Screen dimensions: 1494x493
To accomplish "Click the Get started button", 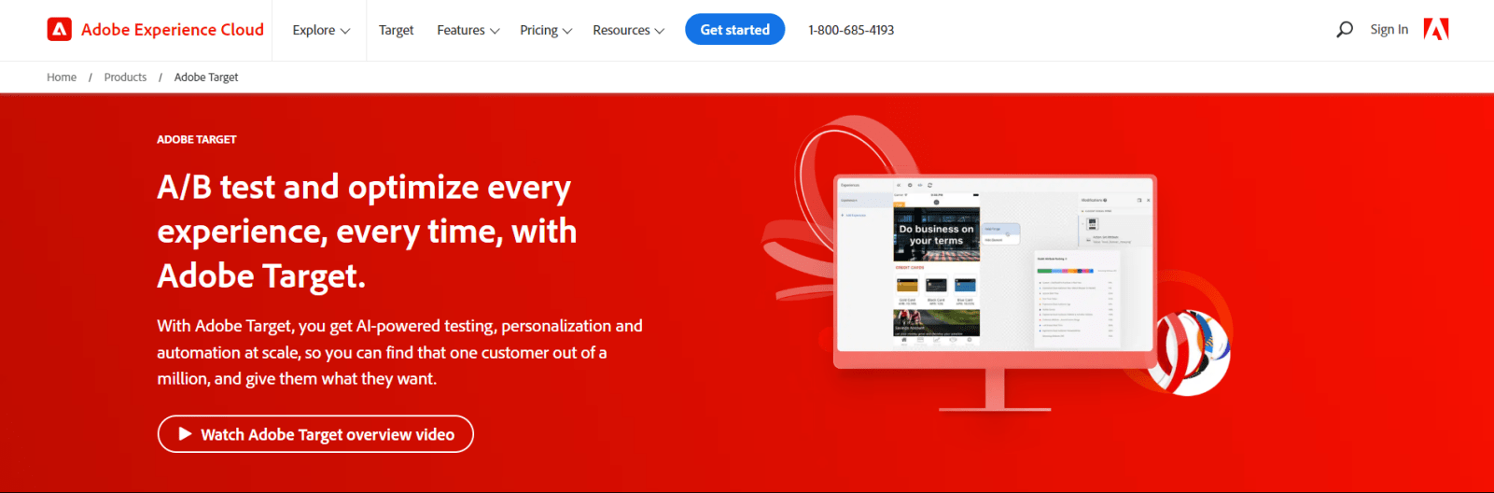I will coord(735,30).
